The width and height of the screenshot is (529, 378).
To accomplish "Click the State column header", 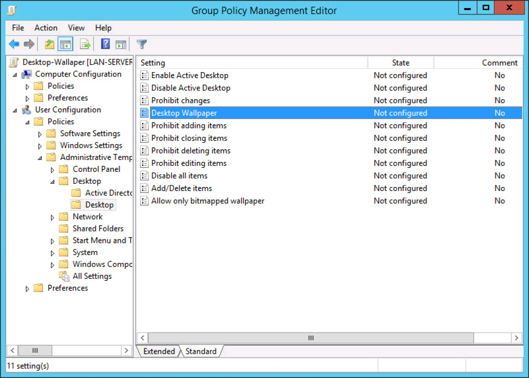I will click(400, 63).
